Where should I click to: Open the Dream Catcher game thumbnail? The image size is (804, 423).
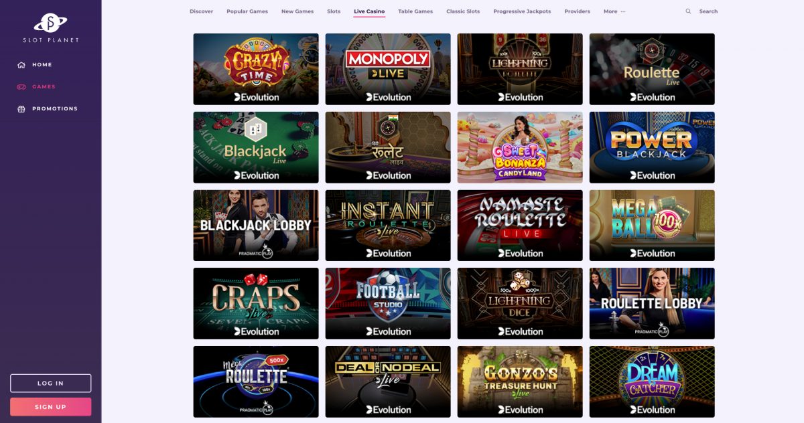click(652, 382)
